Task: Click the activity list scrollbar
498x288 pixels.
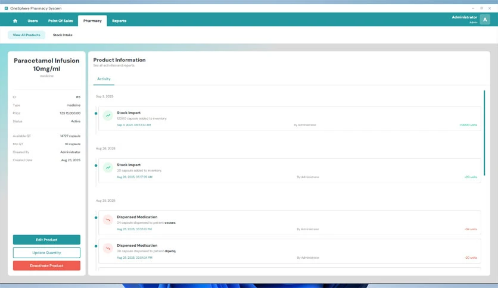Action: (484, 133)
